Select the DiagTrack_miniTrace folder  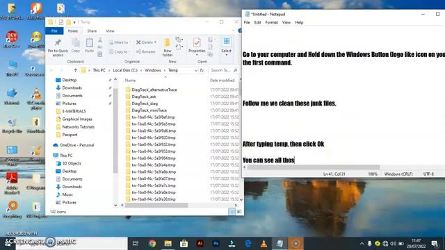coord(149,110)
